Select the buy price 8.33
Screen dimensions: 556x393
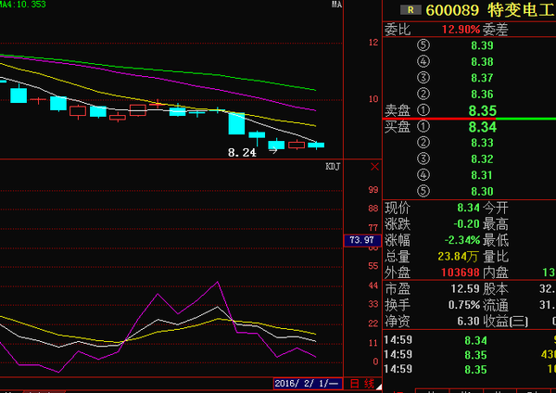[x=481, y=143]
